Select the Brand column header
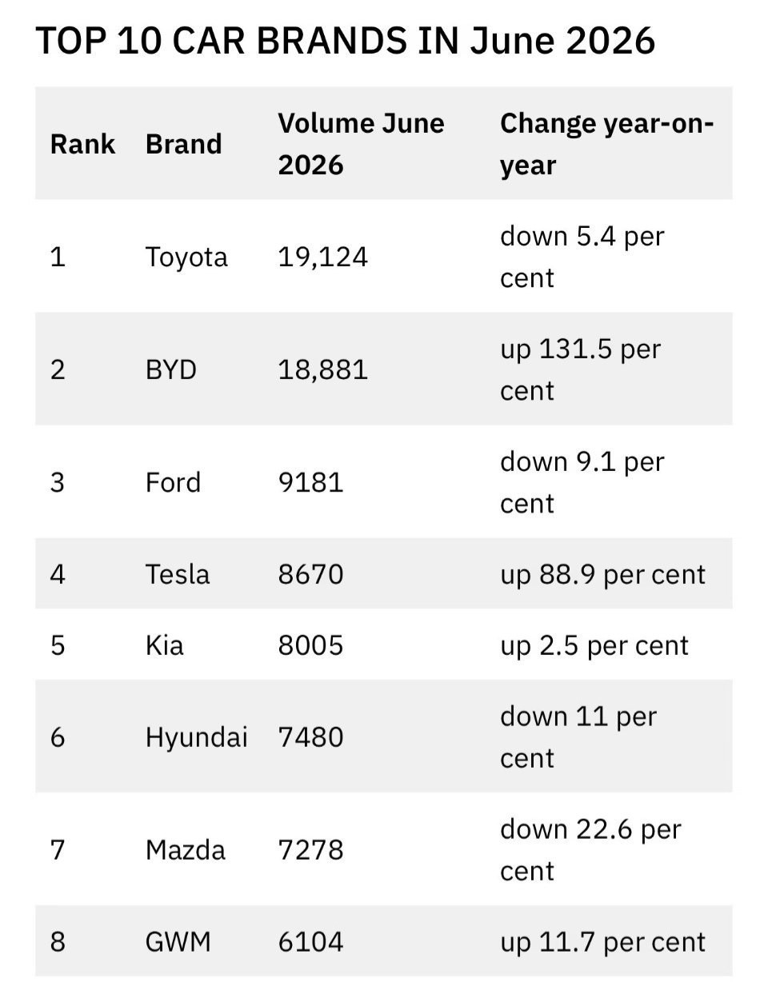This screenshot has width=768, height=982. click(183, 144)
